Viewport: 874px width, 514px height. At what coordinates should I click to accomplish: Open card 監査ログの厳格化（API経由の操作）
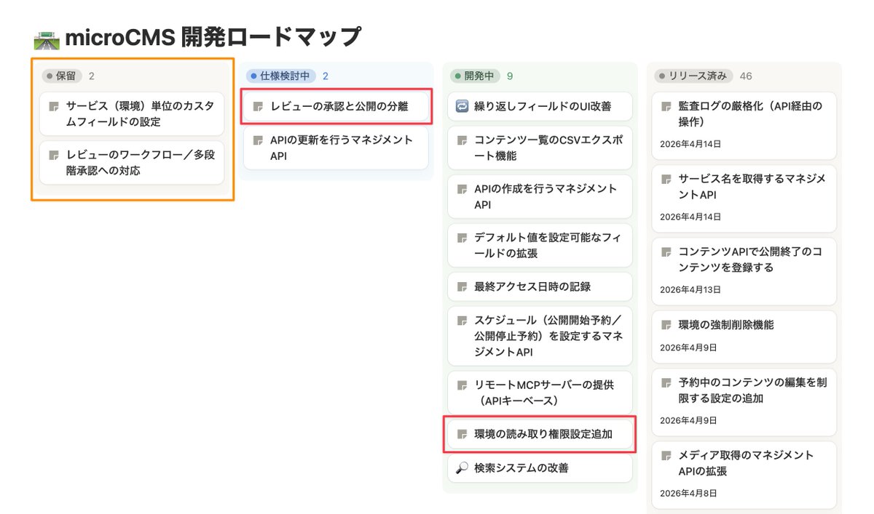(744, 125)
